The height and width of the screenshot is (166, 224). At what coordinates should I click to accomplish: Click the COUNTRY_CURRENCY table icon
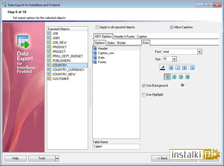tap(49, 70)
